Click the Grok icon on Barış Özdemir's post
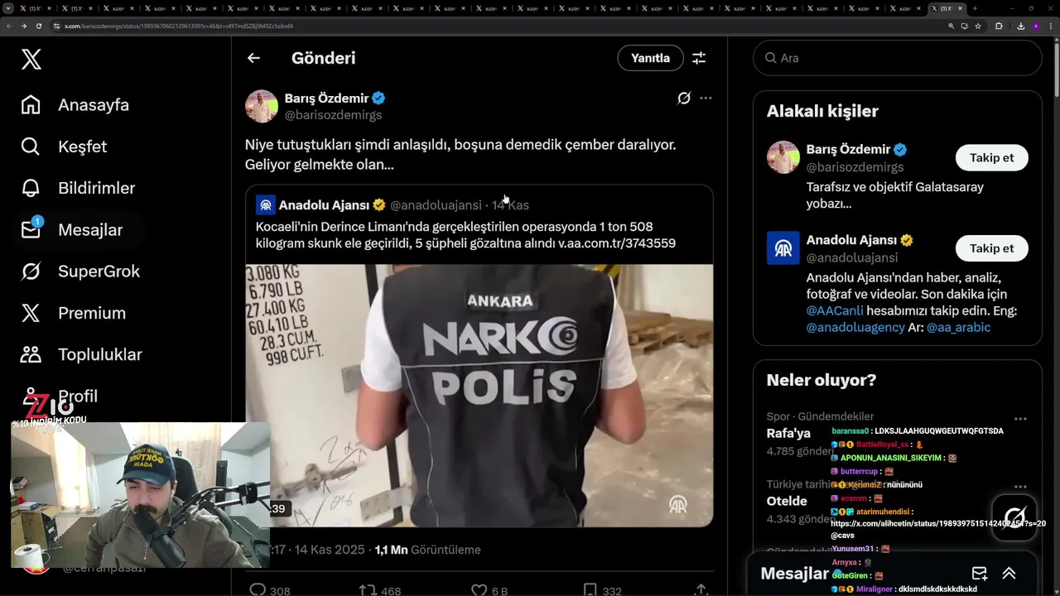 tap(684, 98)
